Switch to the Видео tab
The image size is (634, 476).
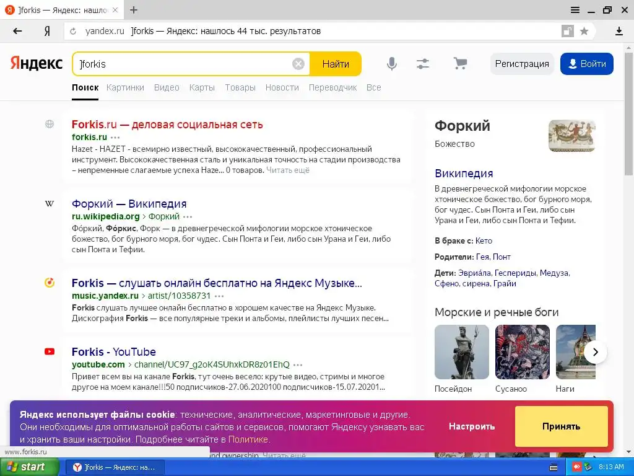(x=167, y=87)
